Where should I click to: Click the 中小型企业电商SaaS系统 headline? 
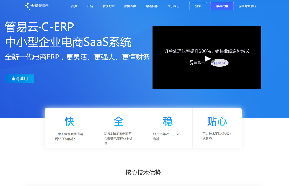(x=68, y=42)
